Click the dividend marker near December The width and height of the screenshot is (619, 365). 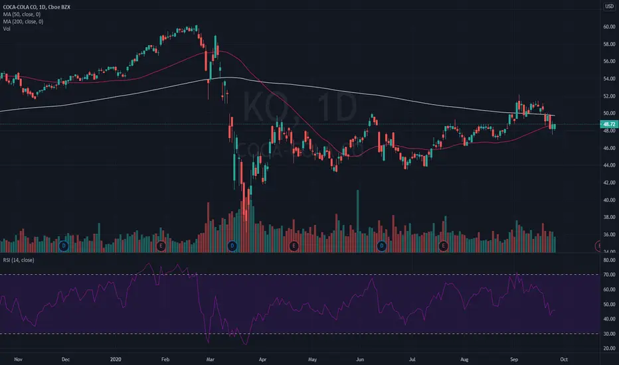(64, 246)
